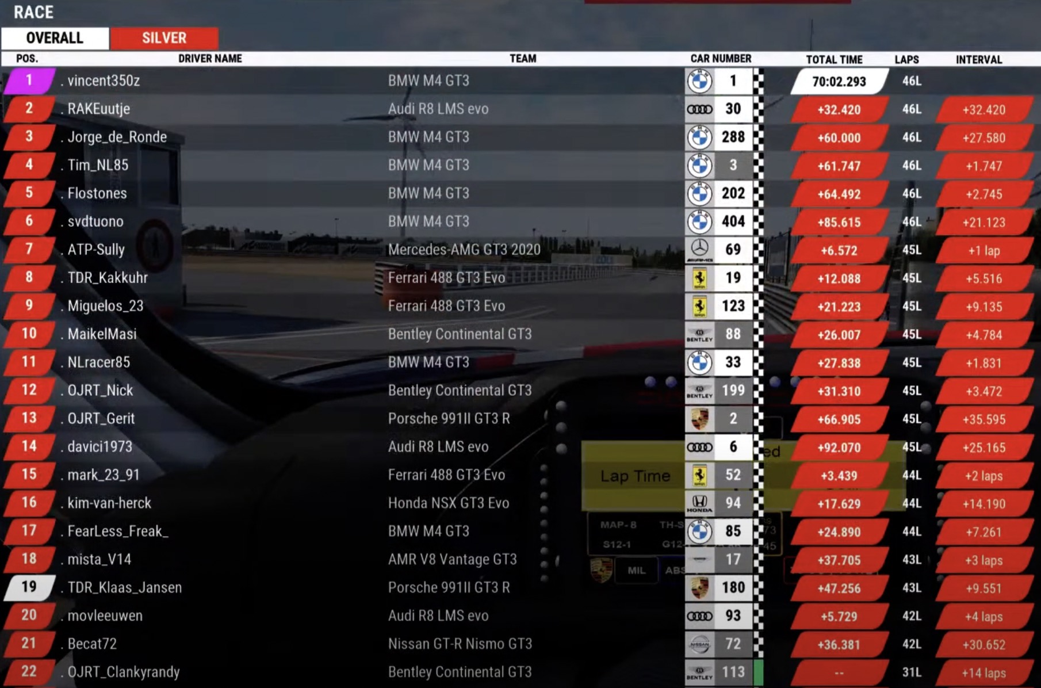Click the Mercedes-AMG GT3 2020 team entry

464,250
